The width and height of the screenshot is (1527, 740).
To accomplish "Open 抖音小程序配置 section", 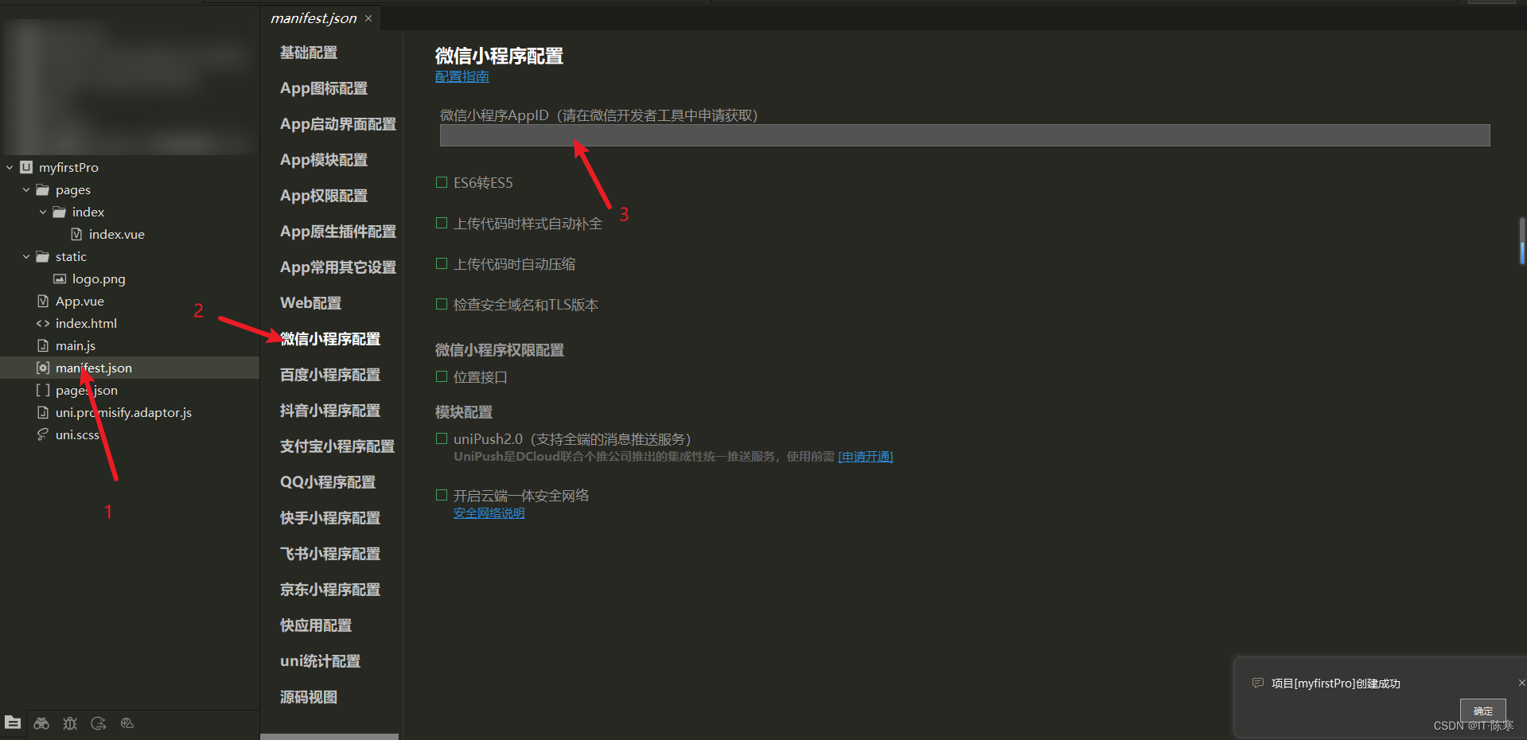I will click(x=330, y=411).
